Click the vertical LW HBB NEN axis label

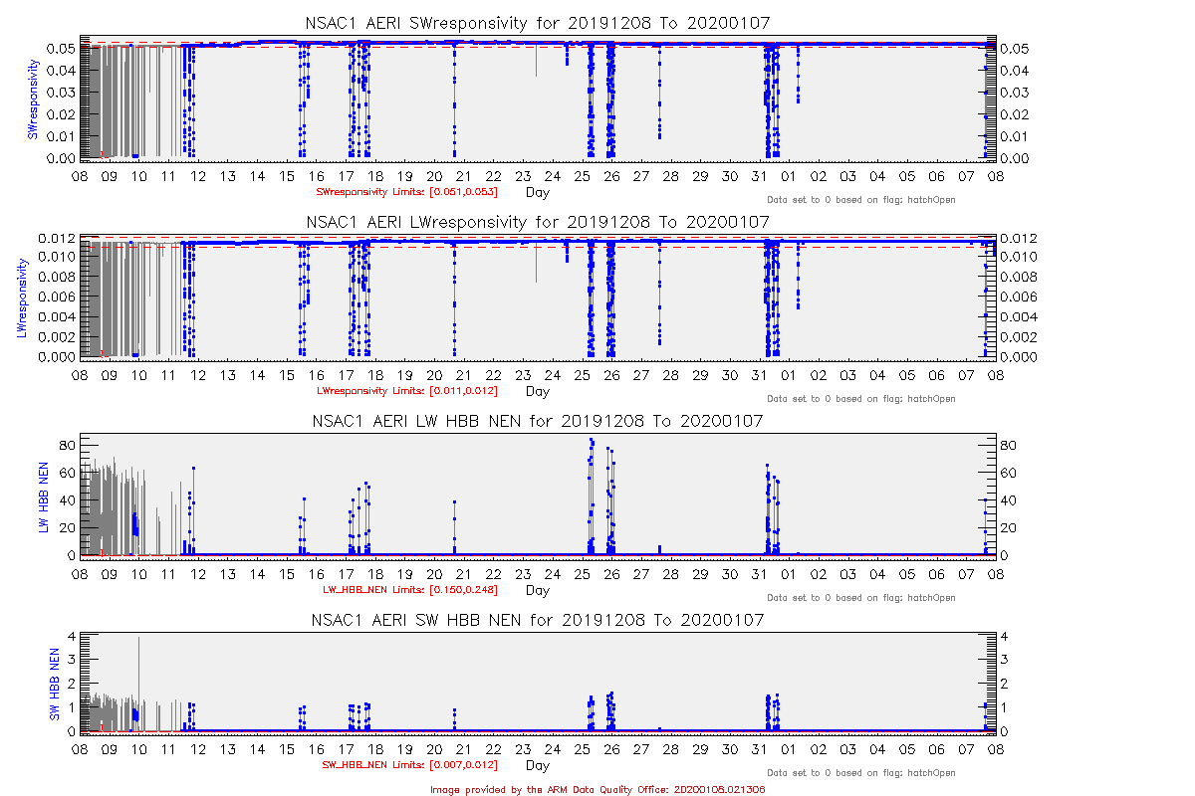click(x=43, y=497)
